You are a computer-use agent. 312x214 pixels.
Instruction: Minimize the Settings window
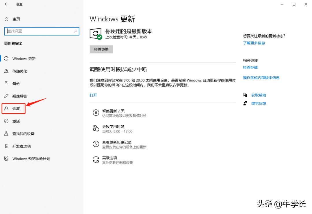(x=282, y=4)
